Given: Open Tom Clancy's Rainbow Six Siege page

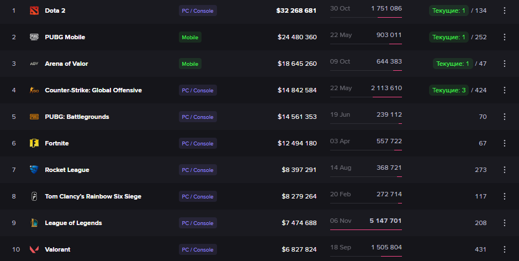Looking at the screenshot, I should tap(93, 196).
